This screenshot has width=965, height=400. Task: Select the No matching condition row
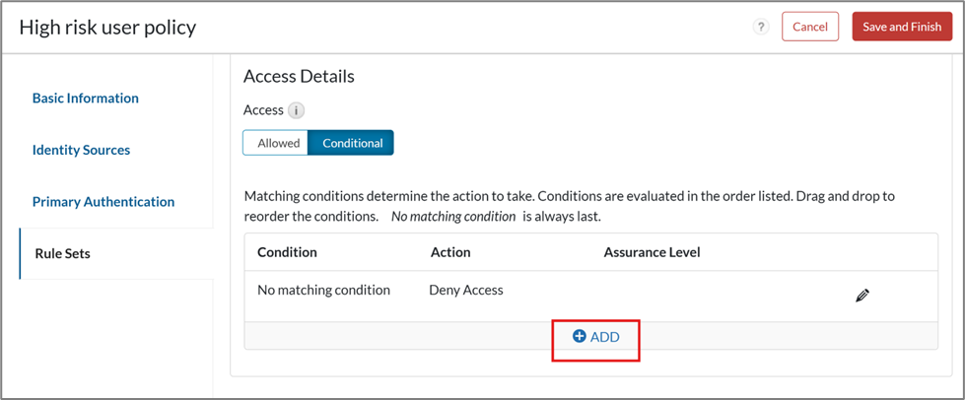[323, 291]
